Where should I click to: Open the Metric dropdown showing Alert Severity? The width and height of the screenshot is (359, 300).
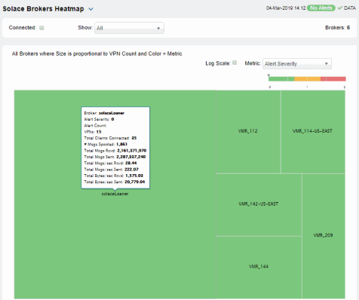tap(297, 63)
